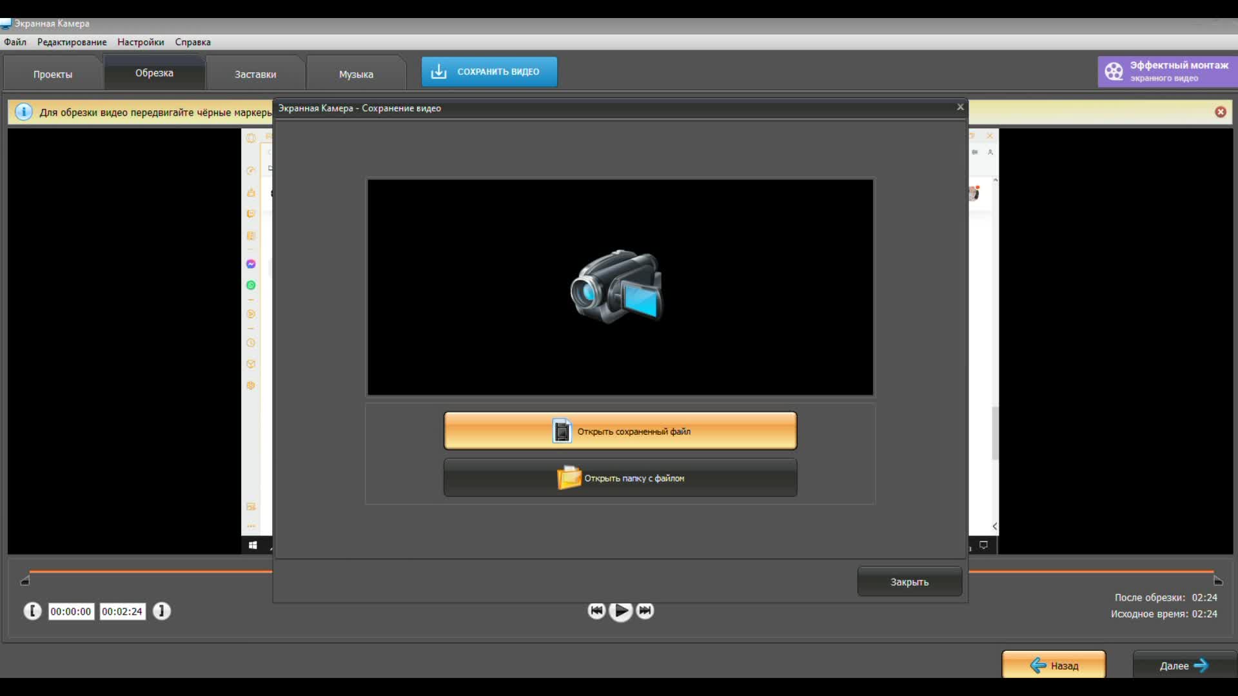Switch to the Заставки tab

tap(255, 73)
